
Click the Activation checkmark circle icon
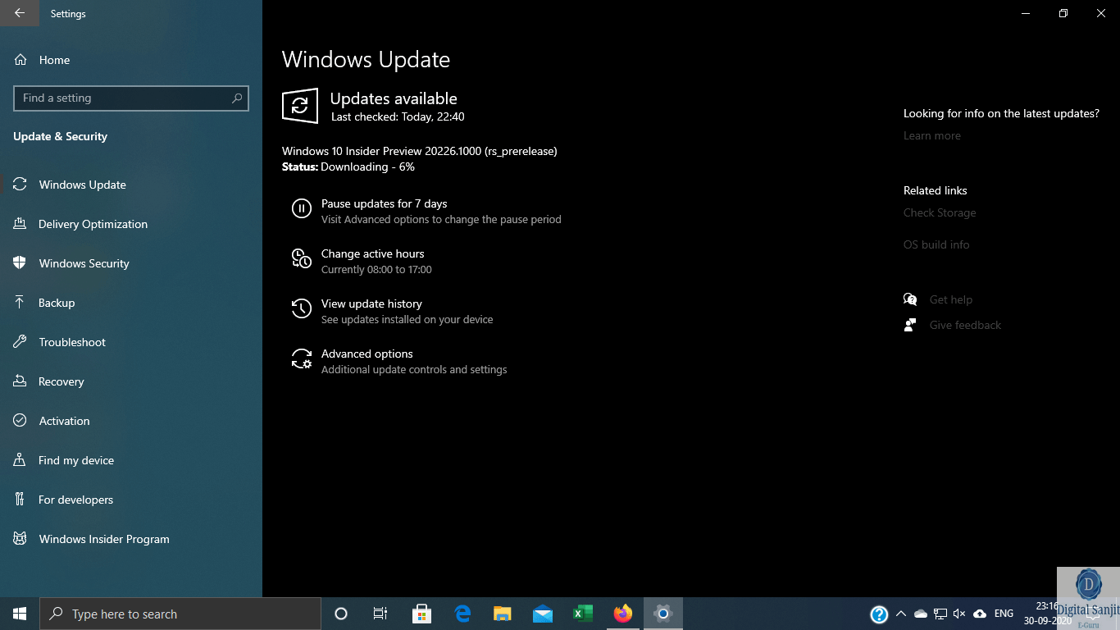click(x=20, y=421)
